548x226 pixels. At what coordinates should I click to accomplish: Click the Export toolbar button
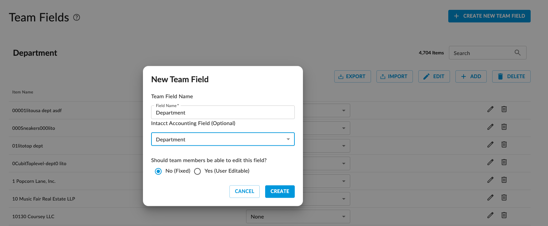coord(352,76)
